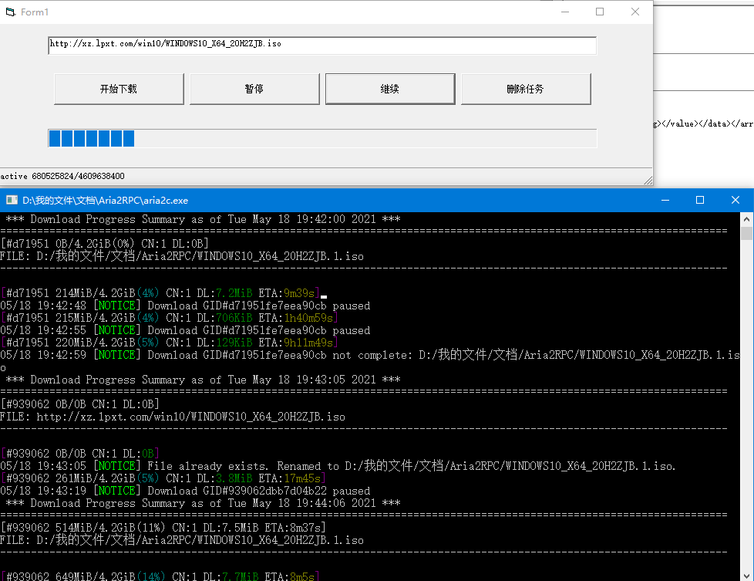Click console line 'Summary as of Tue May 18 19:43:05'
Viewport: 754px width, 581px height.
tap(203, 380)
